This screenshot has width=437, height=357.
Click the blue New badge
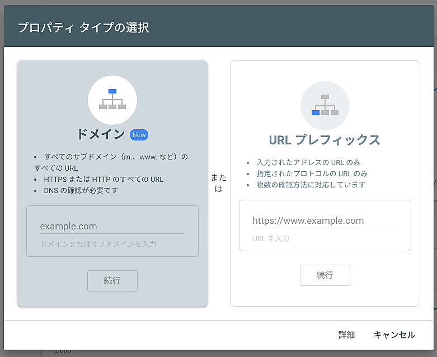click(139, 135)
